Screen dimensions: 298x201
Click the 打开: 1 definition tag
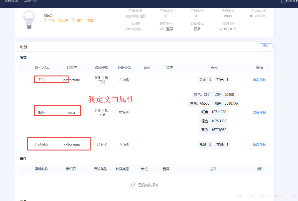point(222,80)
